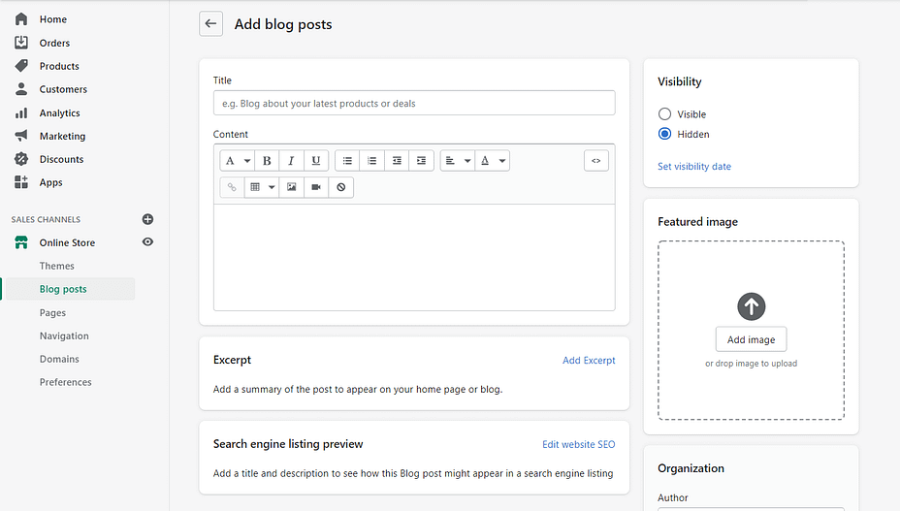
Task: Click the upload arrow icon
Action: [x=752, y=306]
